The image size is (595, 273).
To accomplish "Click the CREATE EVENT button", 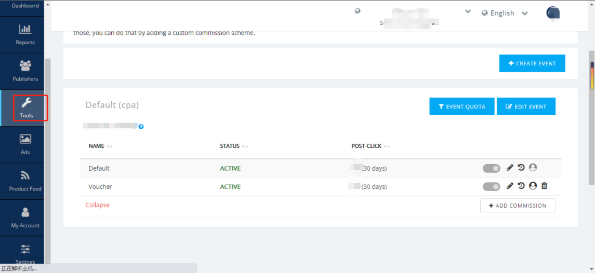I will [532, 63].
